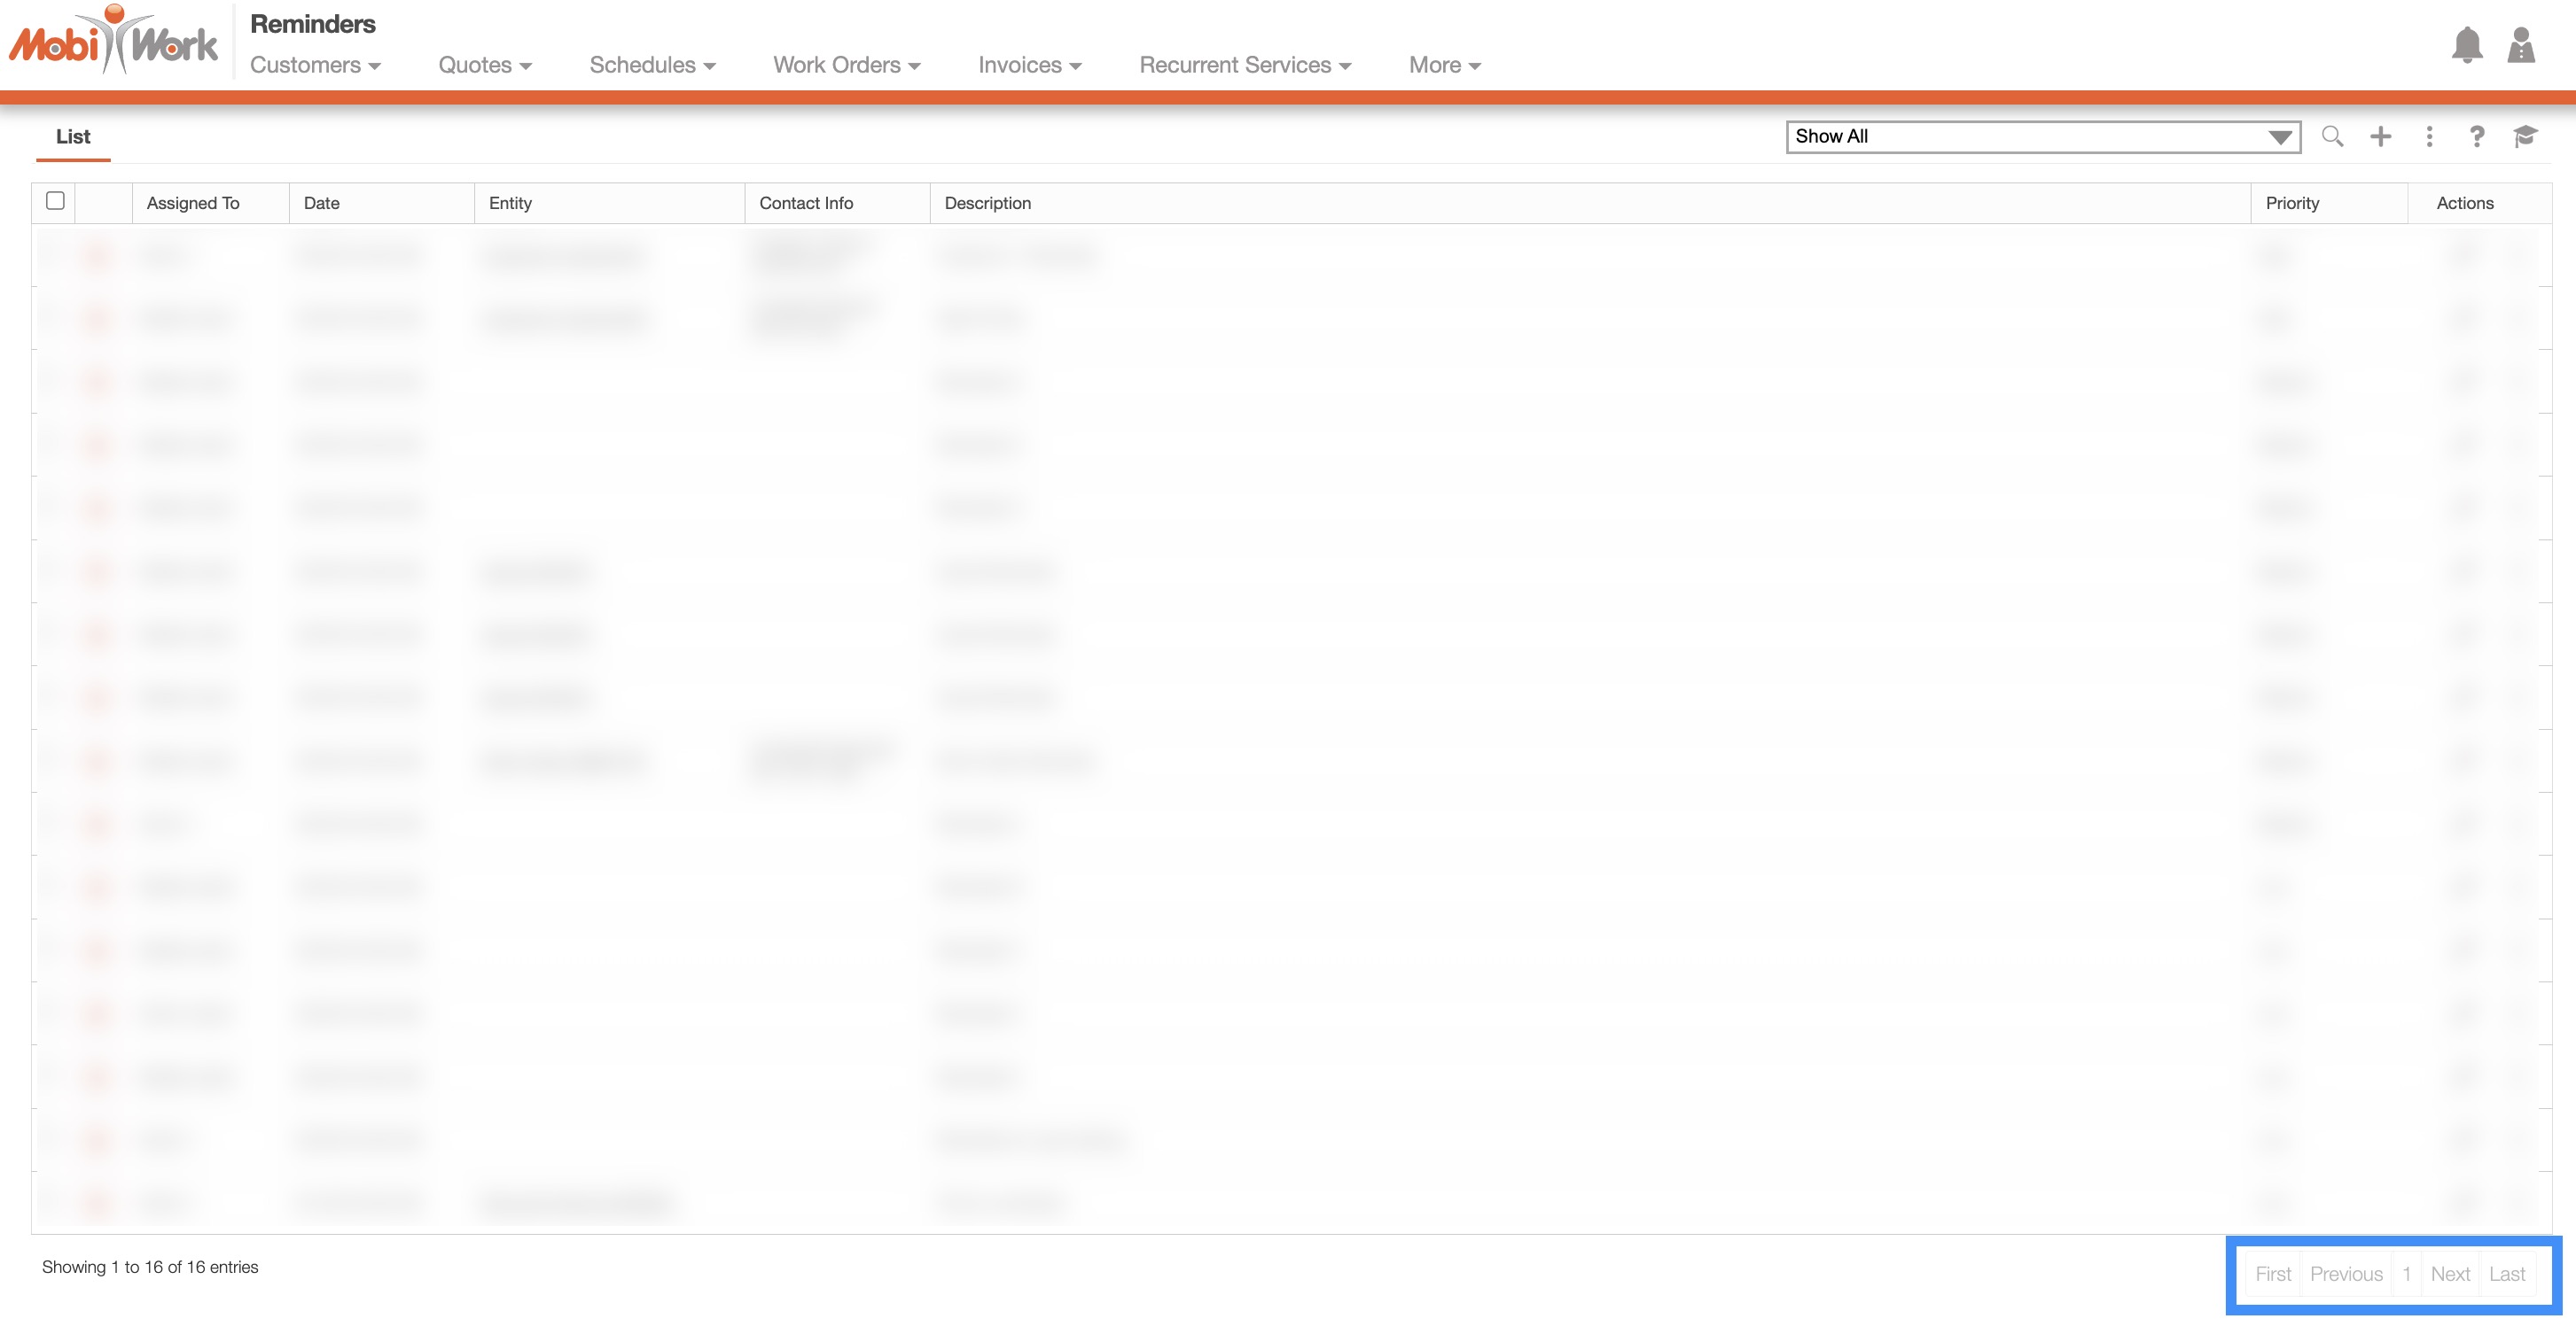Screen dimensions: 2576x1334
Task: Open the graduation cap tutorial icon
Action: (2525, 137)
